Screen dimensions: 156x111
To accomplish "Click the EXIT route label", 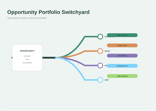I will point(107,80).
